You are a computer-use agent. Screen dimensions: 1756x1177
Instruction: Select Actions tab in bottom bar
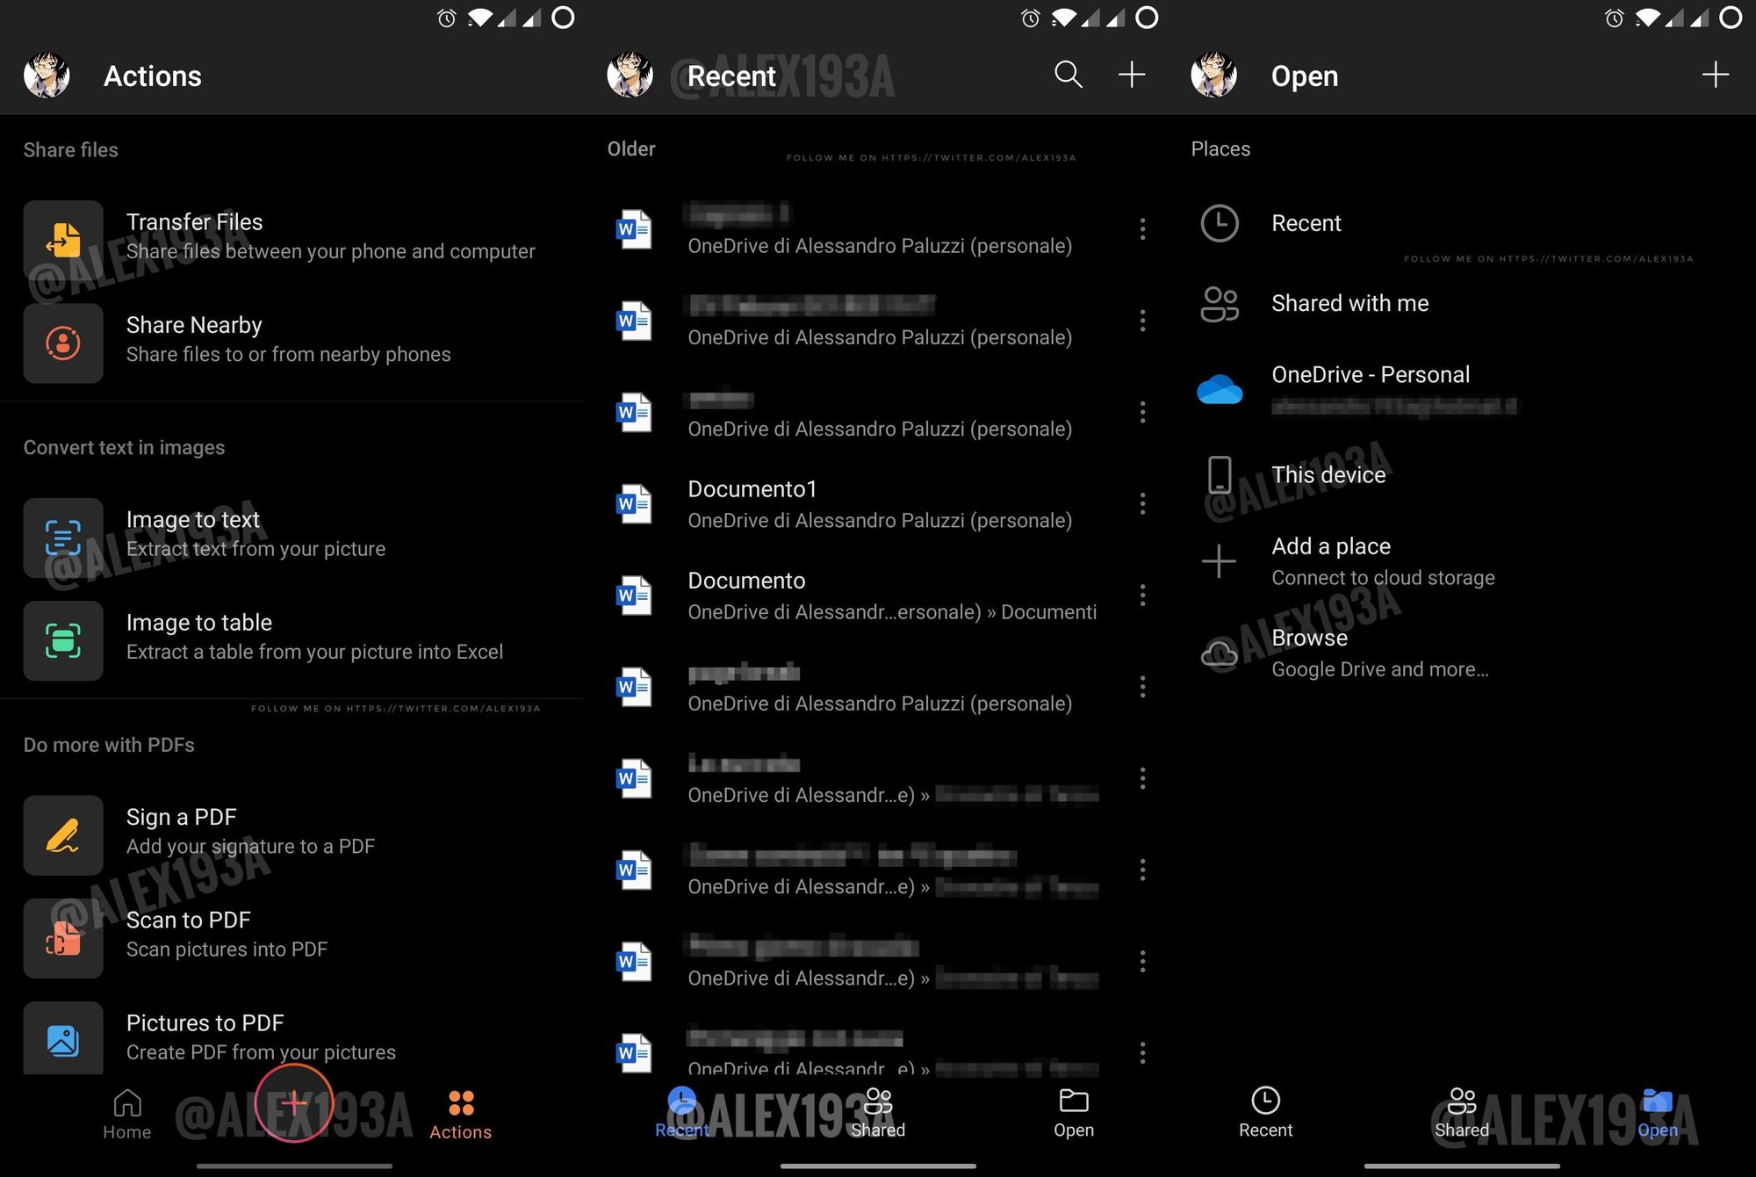pyautogui.click(x=461, y=1114)
